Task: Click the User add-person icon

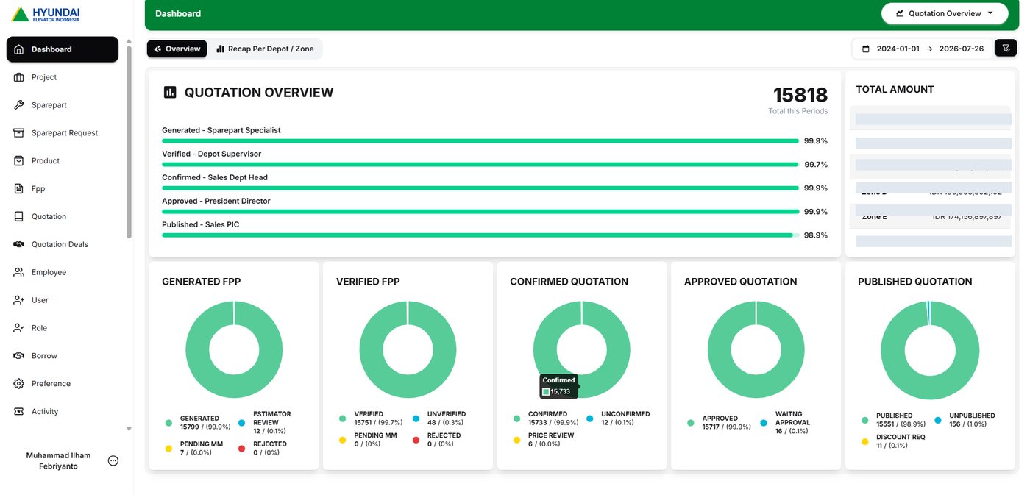Action: (19, 300)
